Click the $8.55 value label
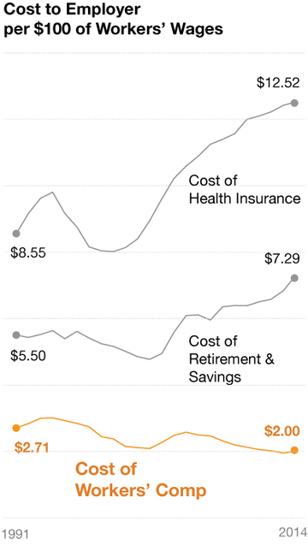Image resolution: width=308 pixels, height=545 pixels. [x=28, y=253]
